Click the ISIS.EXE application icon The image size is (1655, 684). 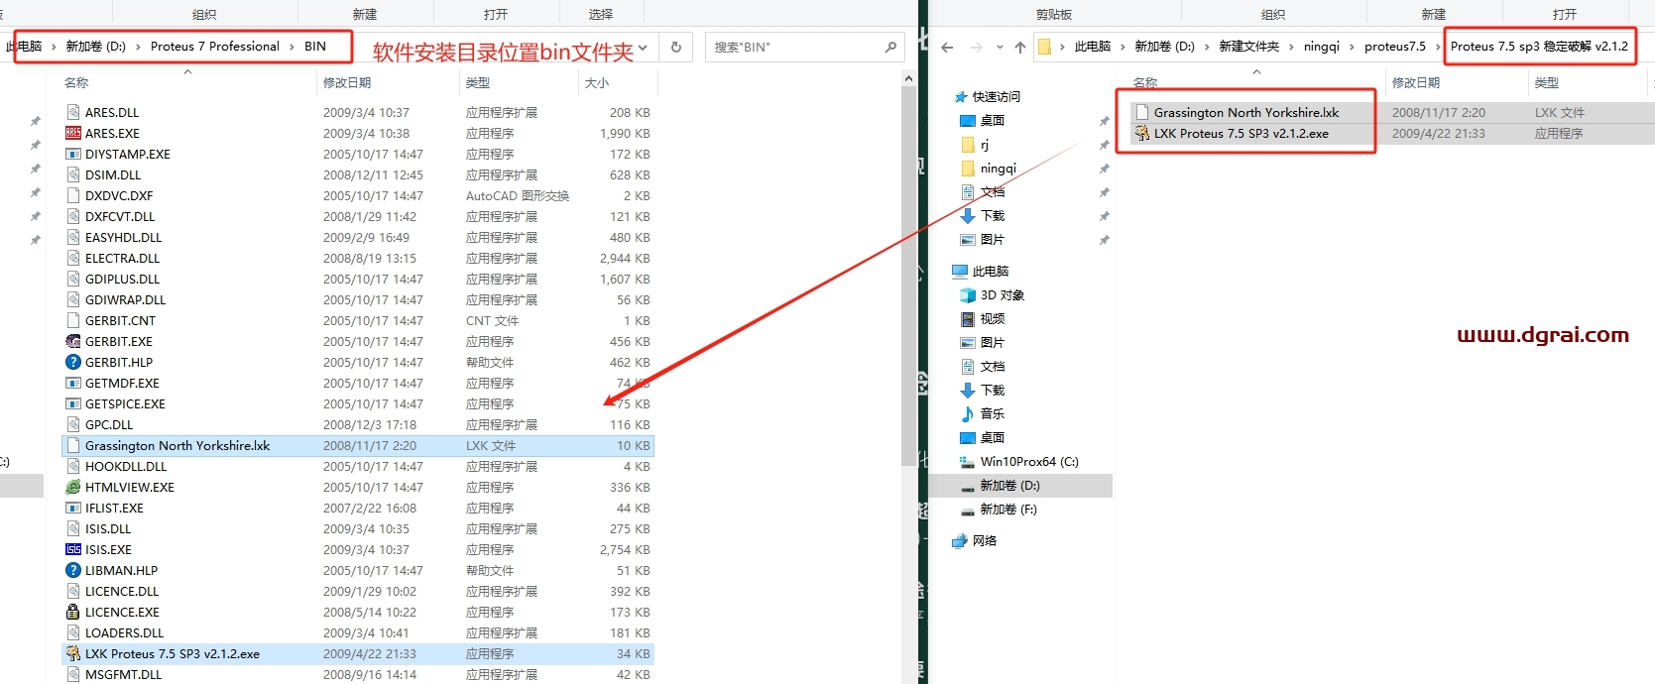[72, 549]
